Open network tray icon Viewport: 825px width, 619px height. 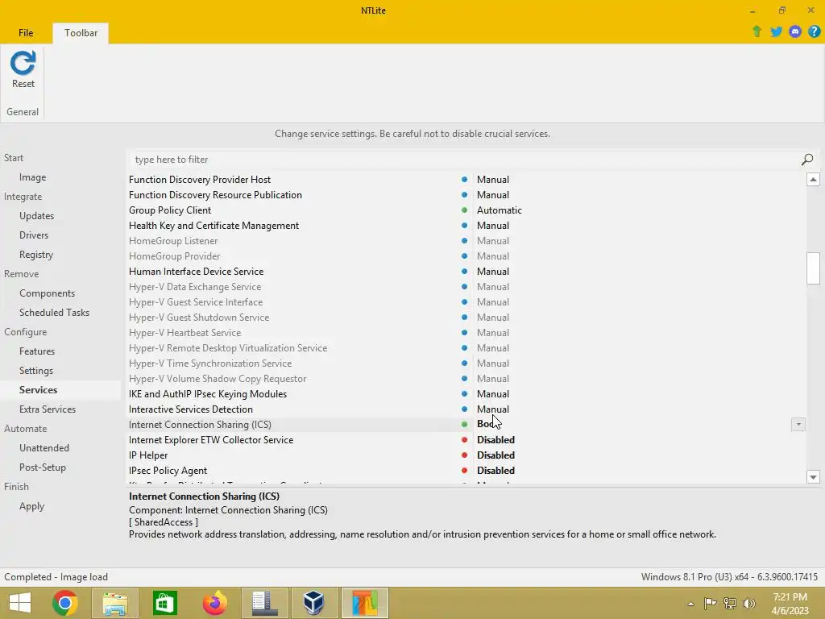click(x=729, y=603)
